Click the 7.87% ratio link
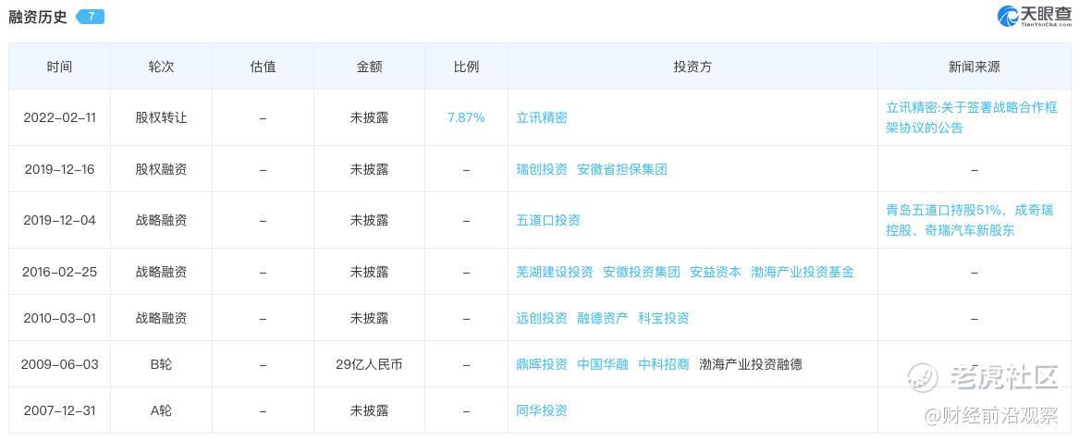 click(466, 117)
